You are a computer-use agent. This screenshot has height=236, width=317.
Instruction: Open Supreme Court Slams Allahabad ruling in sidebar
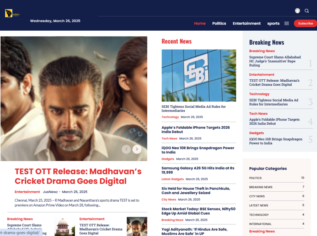pos(275,61)
